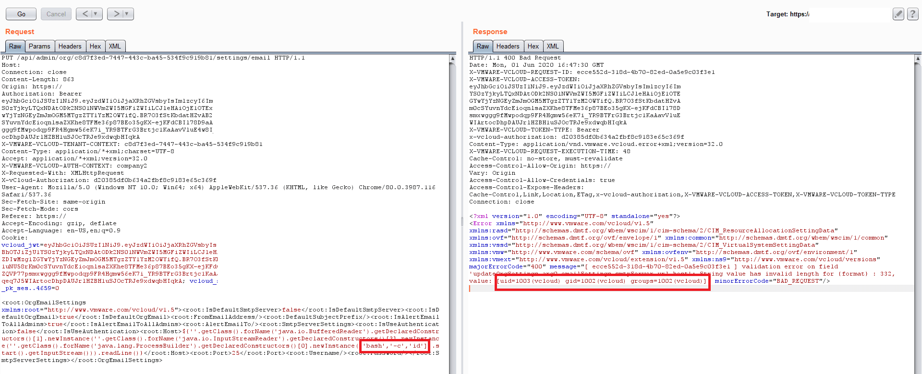The image size is (922, 374).
Task: Select the Response Raw tab
Action: pyautogui.click(x=483, y=46)
